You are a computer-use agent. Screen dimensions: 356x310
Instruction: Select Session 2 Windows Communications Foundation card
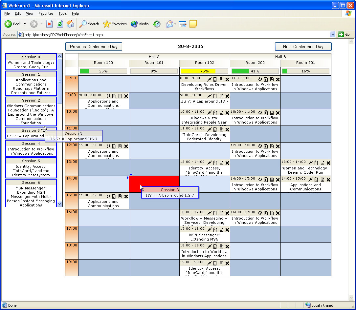(31, 111)
